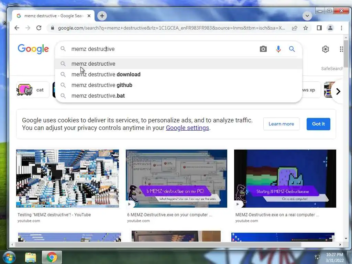The image size is (352, 264).
Task: Show more filter chips with right arrow
Action: [x=338, y=91]
